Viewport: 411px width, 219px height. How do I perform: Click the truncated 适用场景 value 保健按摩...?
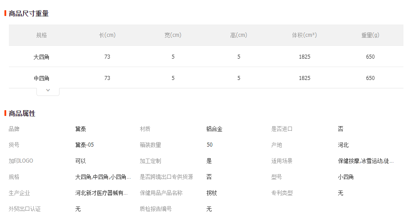(366, 161)
